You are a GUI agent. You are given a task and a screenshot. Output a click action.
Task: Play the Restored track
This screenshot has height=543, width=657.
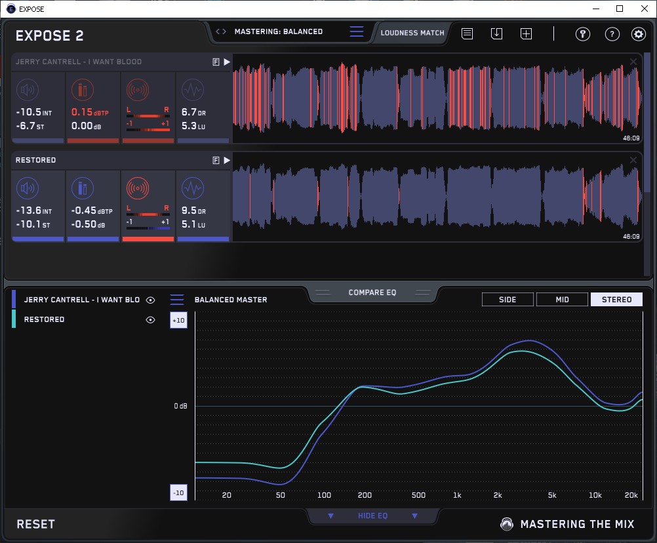pos(227,160)
